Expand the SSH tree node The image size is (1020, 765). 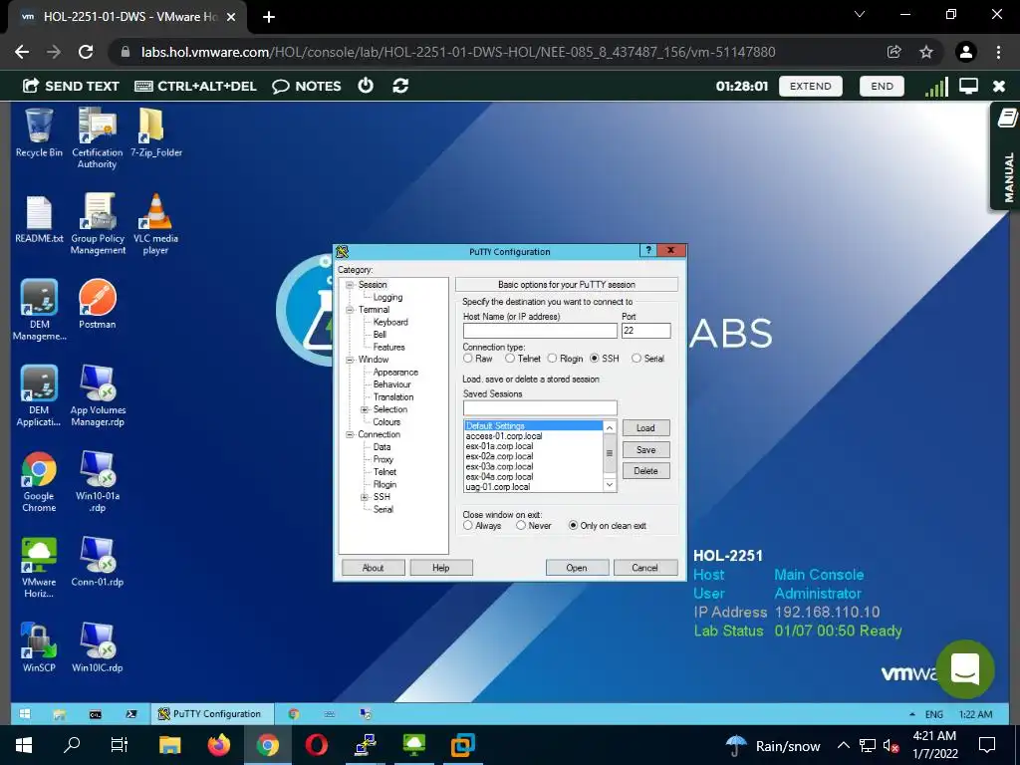(x=365, y=497)
